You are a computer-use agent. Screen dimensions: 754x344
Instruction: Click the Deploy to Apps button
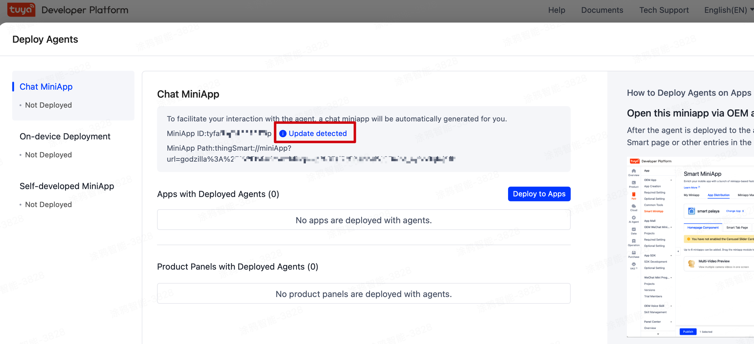pos(539,194)
